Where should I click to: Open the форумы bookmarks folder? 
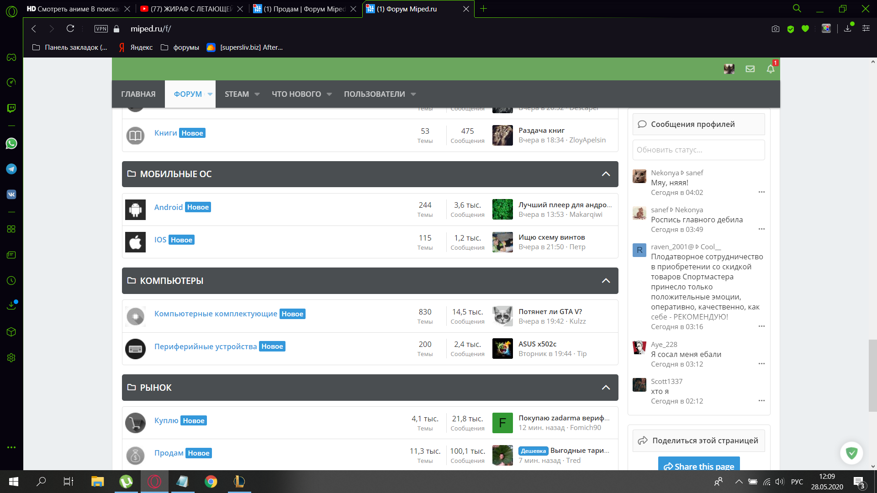pos(180,47)
